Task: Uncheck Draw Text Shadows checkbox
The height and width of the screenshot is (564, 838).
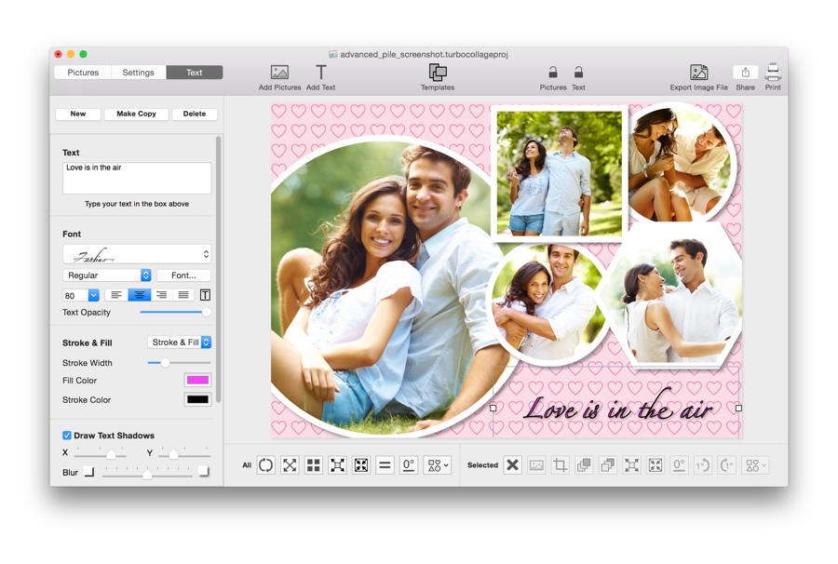Action: 67,436
